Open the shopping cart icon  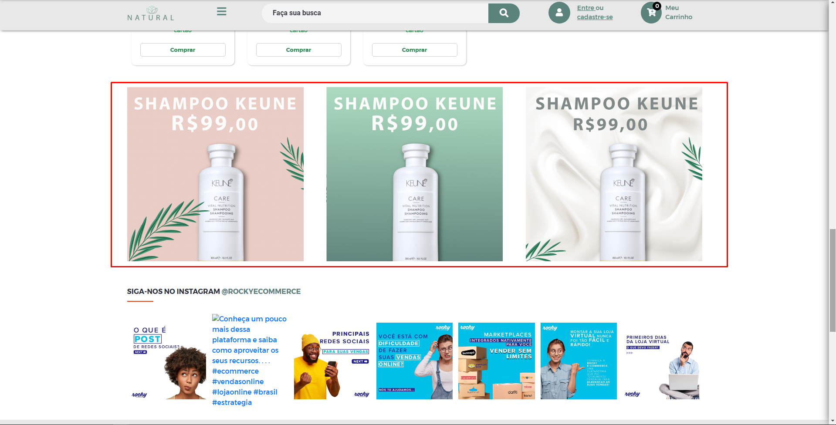(x=651, y=13)
